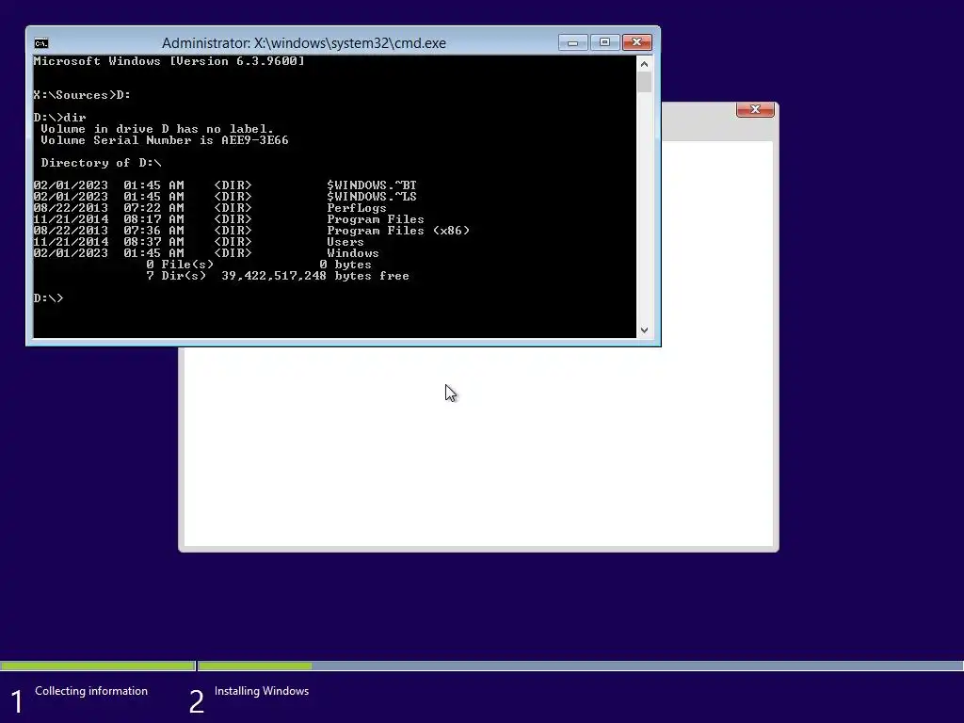
Task: Click the 'Directory of D:\' line
Action: tap(101, 163)
